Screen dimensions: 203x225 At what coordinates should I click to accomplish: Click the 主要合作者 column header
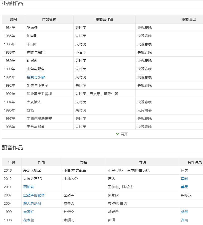pos(105,19)
